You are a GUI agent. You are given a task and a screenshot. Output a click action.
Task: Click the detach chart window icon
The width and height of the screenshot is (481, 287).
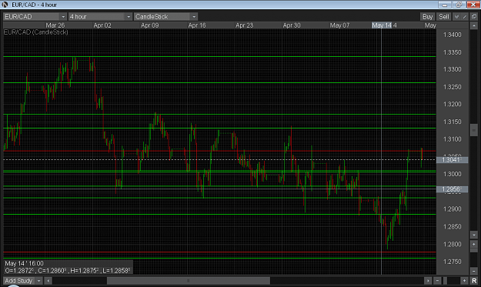(x=473, y=17)
